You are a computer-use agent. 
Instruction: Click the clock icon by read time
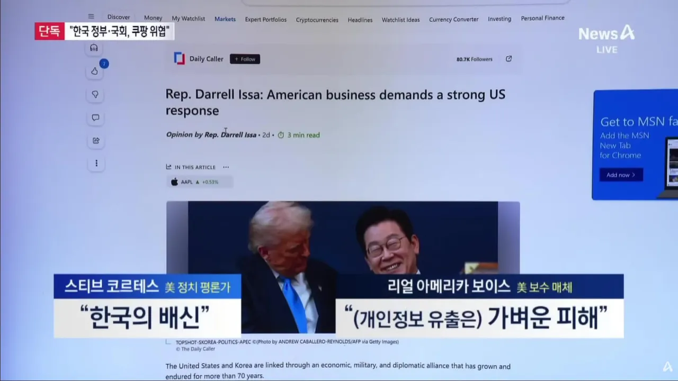(x=281, y=135)
